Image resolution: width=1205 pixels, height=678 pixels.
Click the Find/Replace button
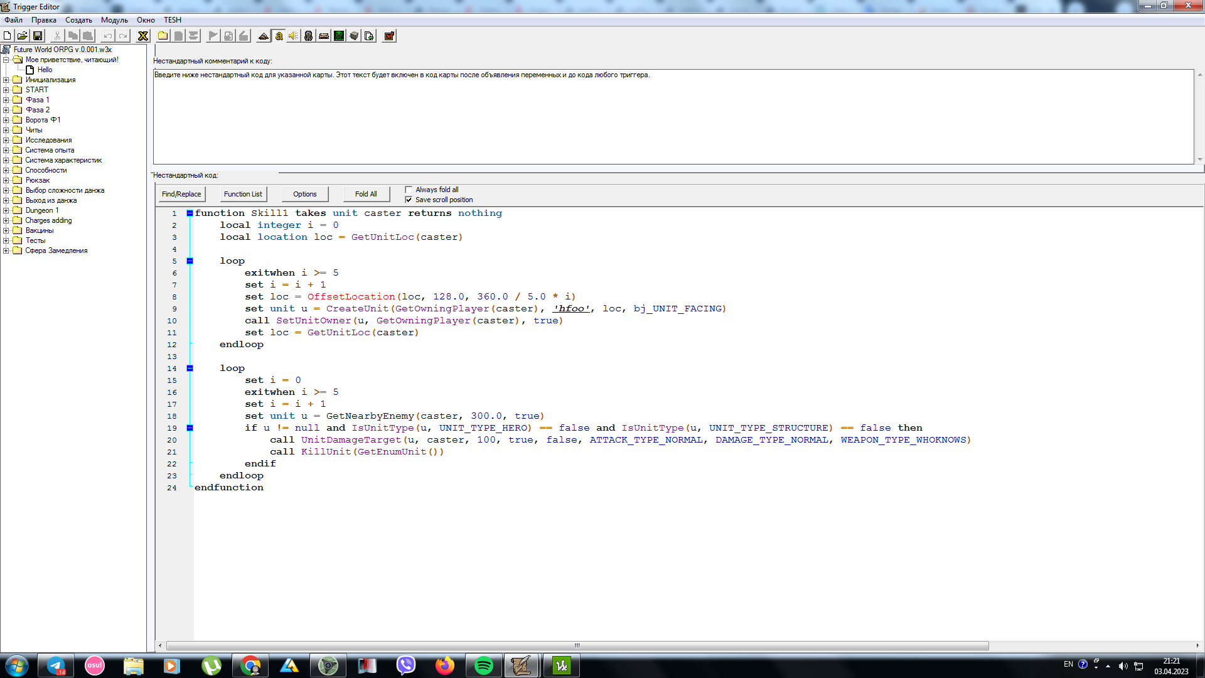181,194
